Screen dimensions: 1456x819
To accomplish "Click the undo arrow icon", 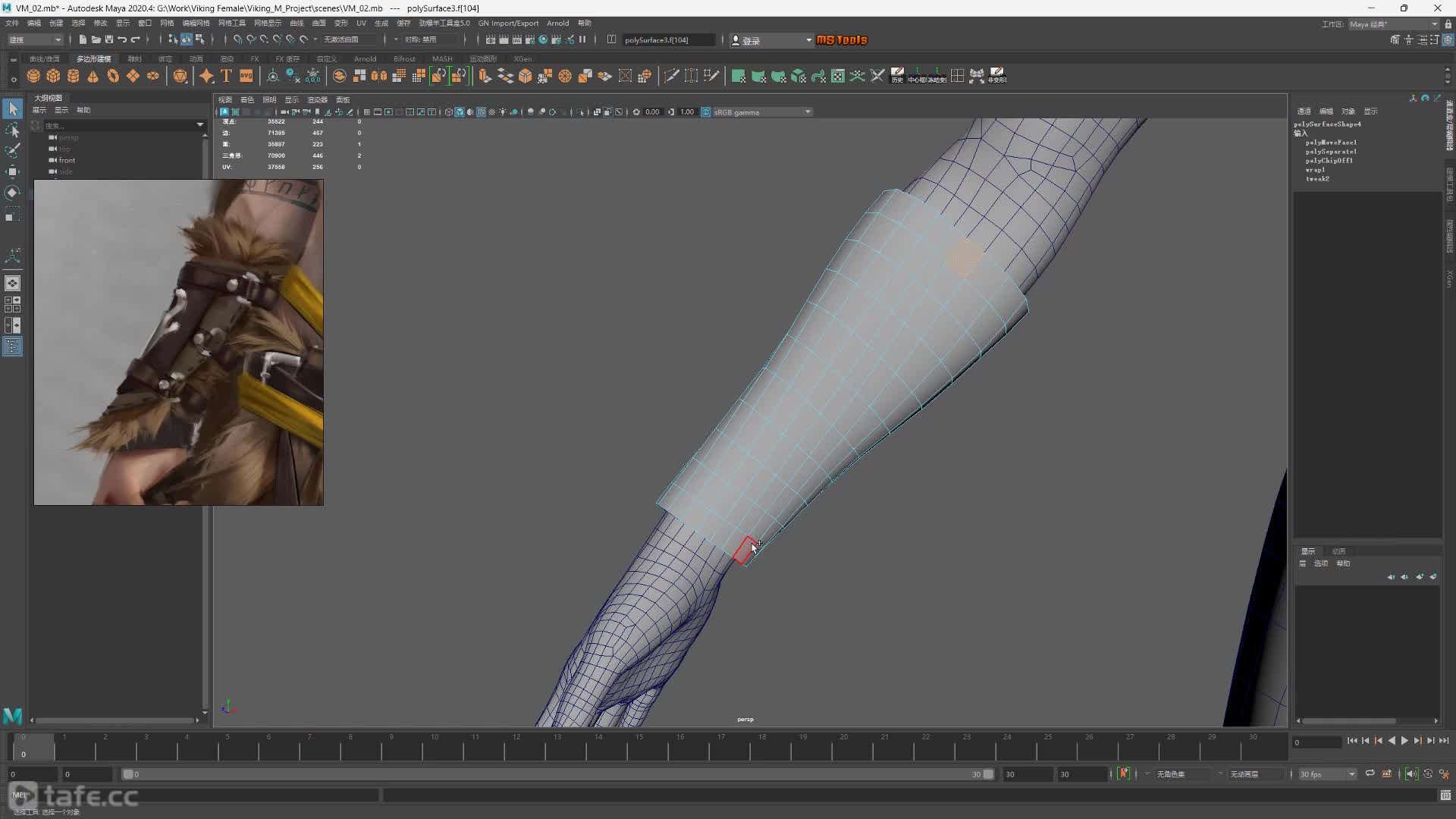I will click(x=121, y=39).
